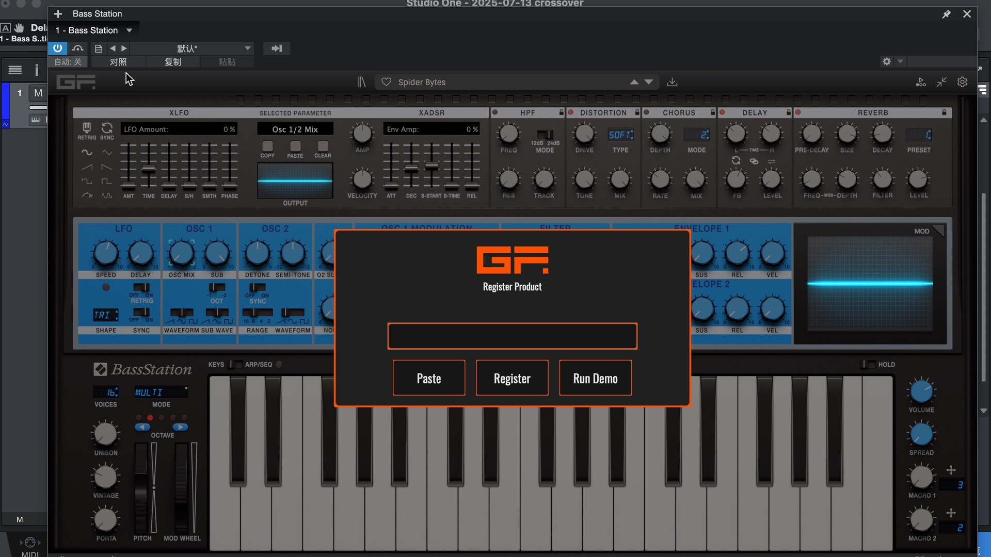The height and width of the screenshot is (557, 991).
Task: Shift octave down with blue left arrow
Action: pyautogui.click(x=142, y=427)
